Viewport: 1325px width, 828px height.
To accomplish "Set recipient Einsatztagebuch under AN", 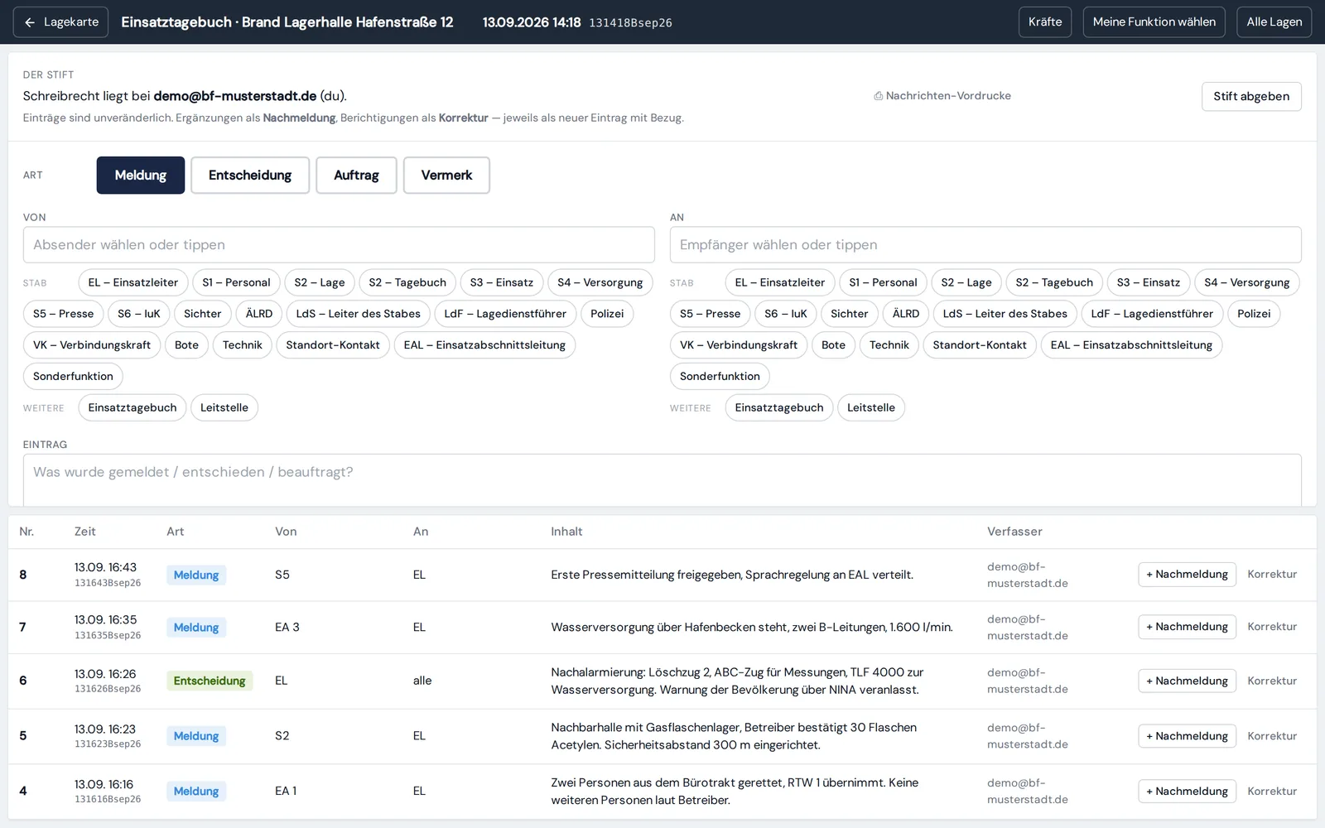I will [779, 407].
